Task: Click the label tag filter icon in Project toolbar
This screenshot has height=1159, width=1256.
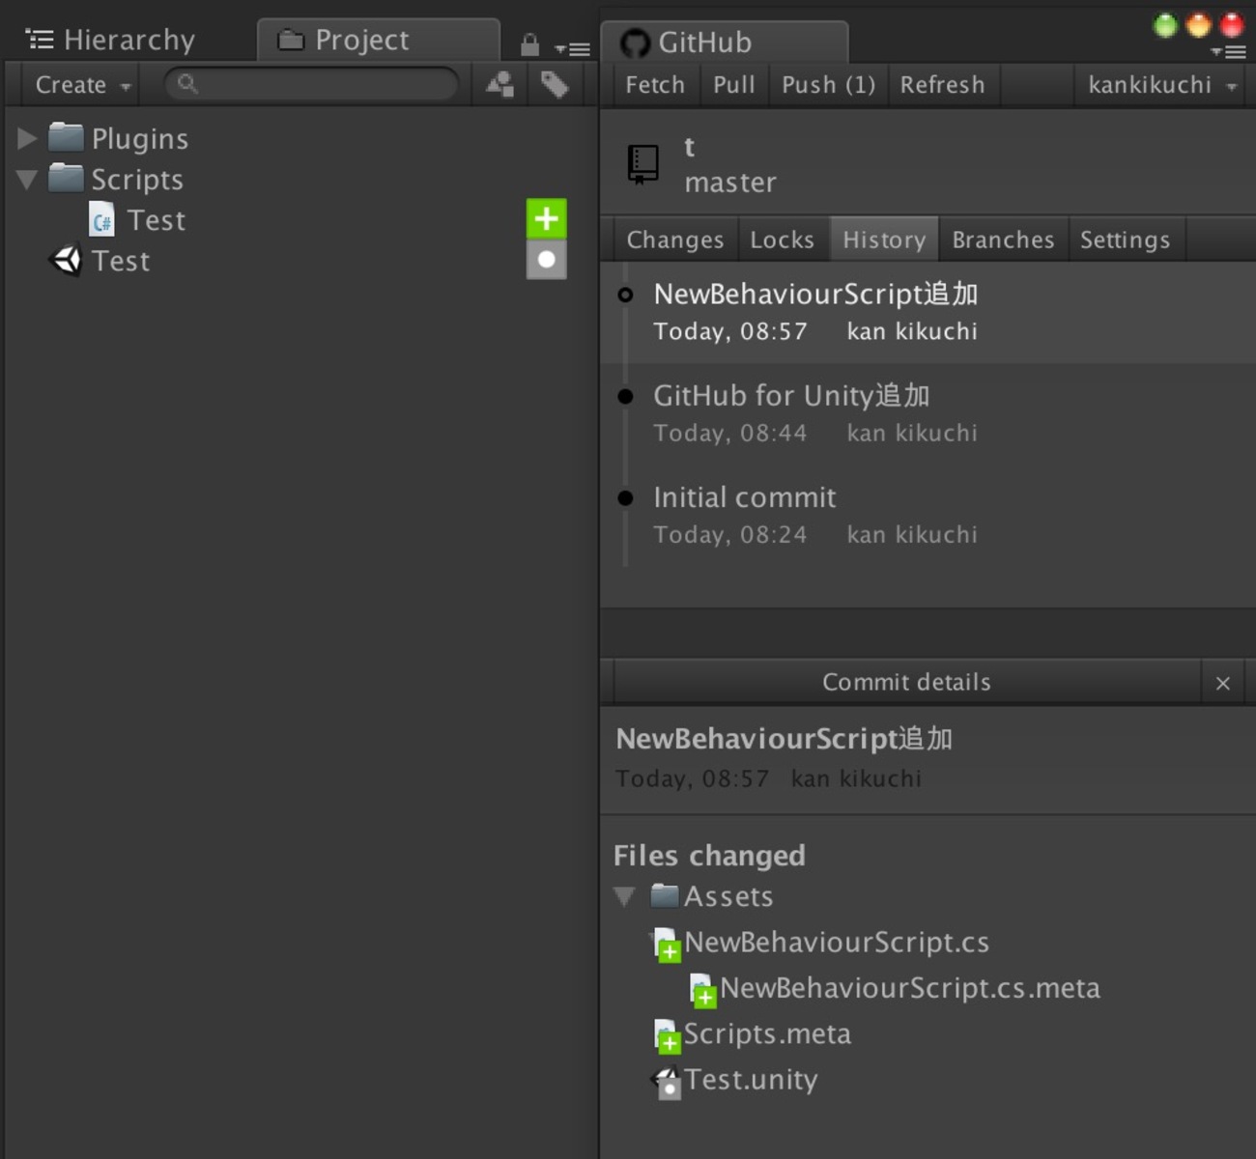Action: pos(556,85)
